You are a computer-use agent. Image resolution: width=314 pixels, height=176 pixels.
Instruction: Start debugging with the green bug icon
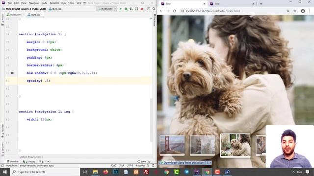click(x=126, y=9)
